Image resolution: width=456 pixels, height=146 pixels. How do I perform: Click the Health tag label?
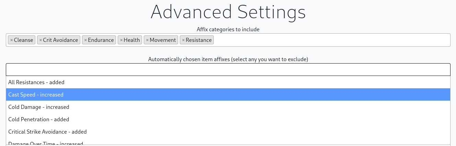coord(132,40)
